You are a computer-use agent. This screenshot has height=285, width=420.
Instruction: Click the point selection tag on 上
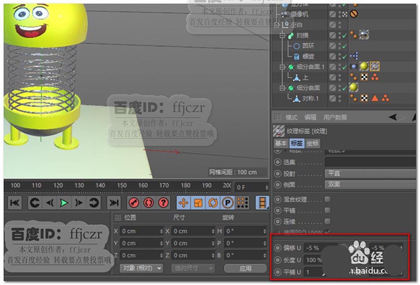click(375, 77)
